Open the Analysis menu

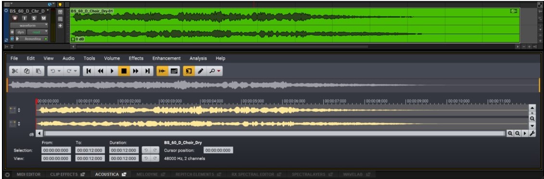tap(198, 58)
